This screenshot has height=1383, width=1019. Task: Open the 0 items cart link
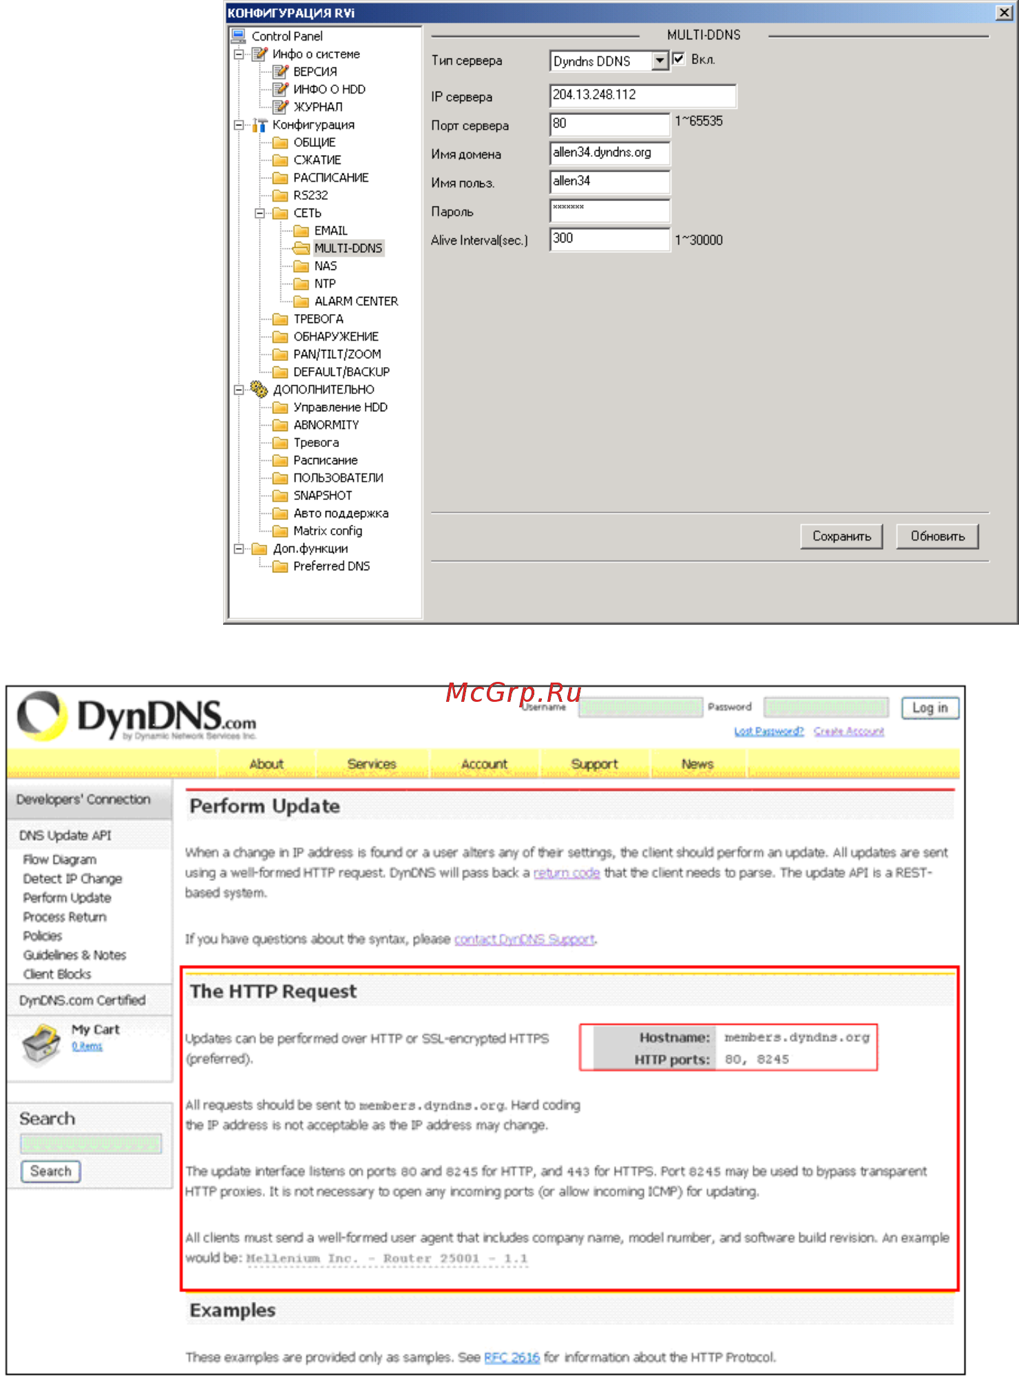pyautogui.click(x=87, y=1046)
